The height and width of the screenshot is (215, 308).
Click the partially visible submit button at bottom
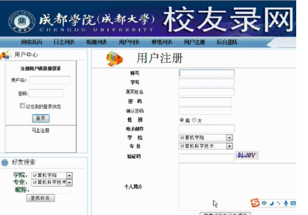pos(225,214)
